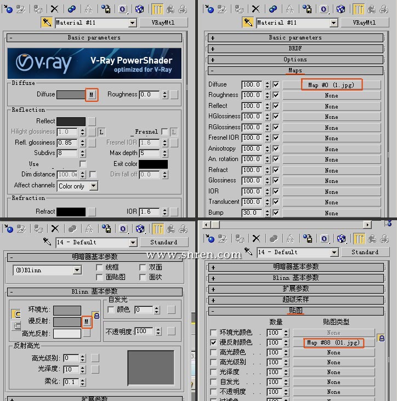Click Go Forward to Sibling in top-right panel

384,9
